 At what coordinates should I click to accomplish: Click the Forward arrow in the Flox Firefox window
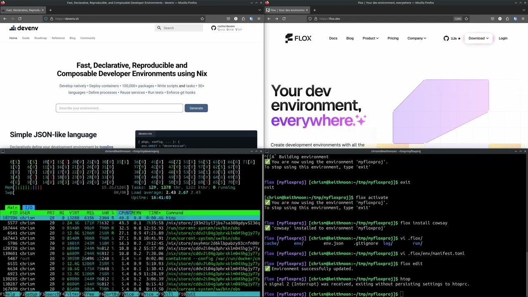click(276, 19)
